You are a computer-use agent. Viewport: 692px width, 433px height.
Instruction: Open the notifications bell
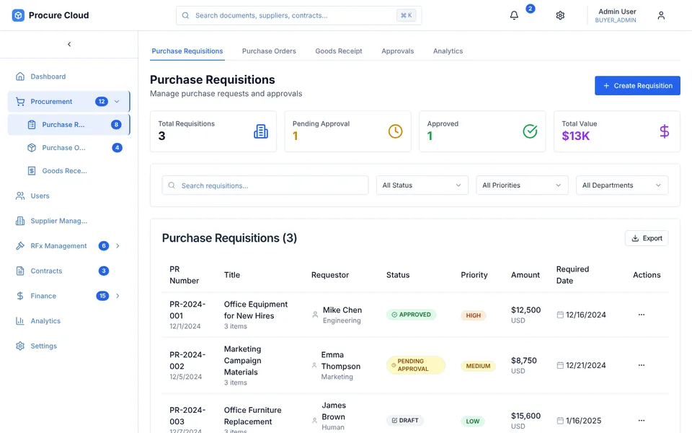(x=514, y=15)
